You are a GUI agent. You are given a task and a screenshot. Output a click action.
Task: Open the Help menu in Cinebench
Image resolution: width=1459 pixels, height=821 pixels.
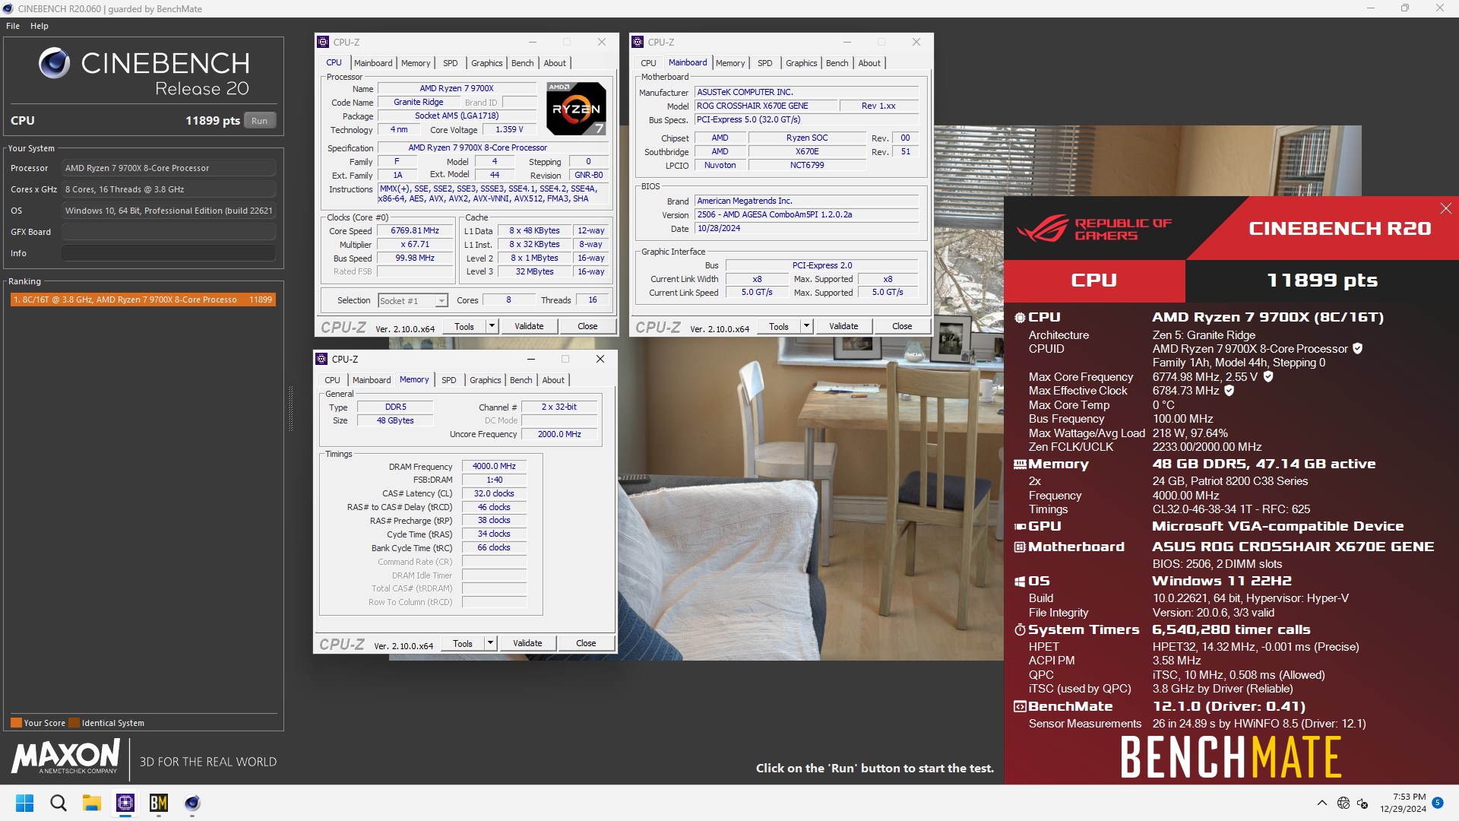(x=40, y=26)
